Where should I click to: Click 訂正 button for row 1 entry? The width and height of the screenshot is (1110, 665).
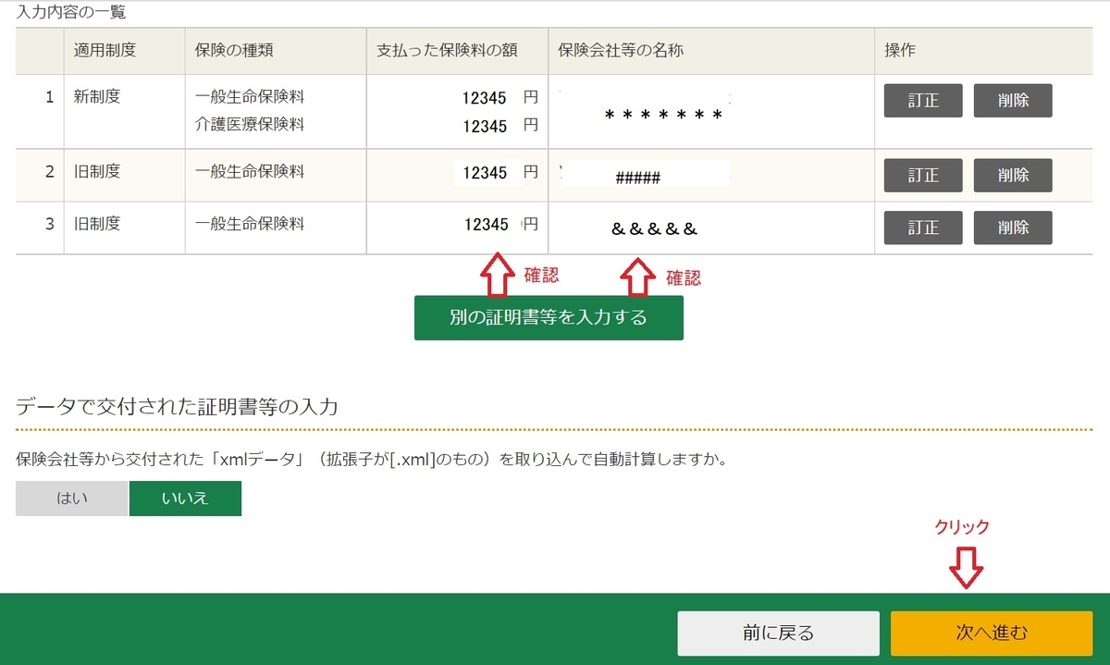922,101
